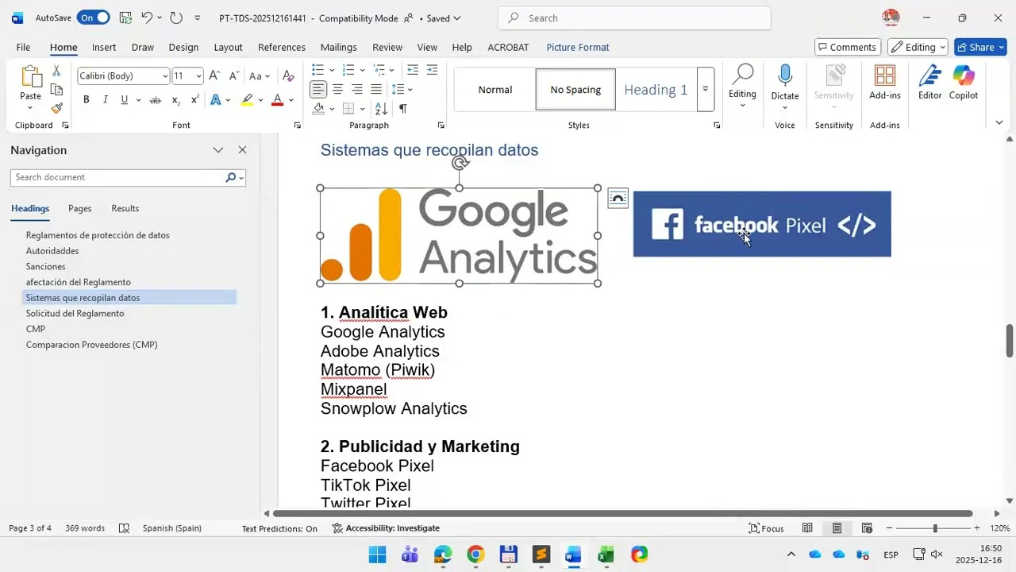
Task: Click the Share button
Action: (980, 47)
